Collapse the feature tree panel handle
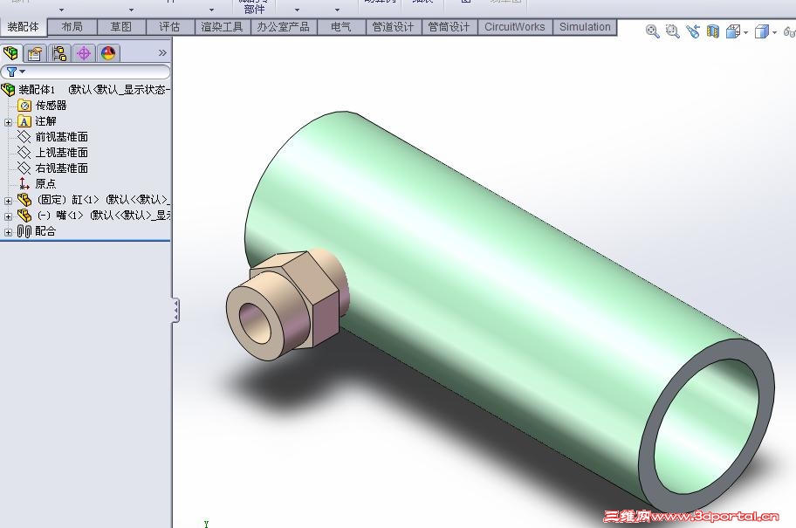This screenshot has width=796, height=528. click(175, 310)
